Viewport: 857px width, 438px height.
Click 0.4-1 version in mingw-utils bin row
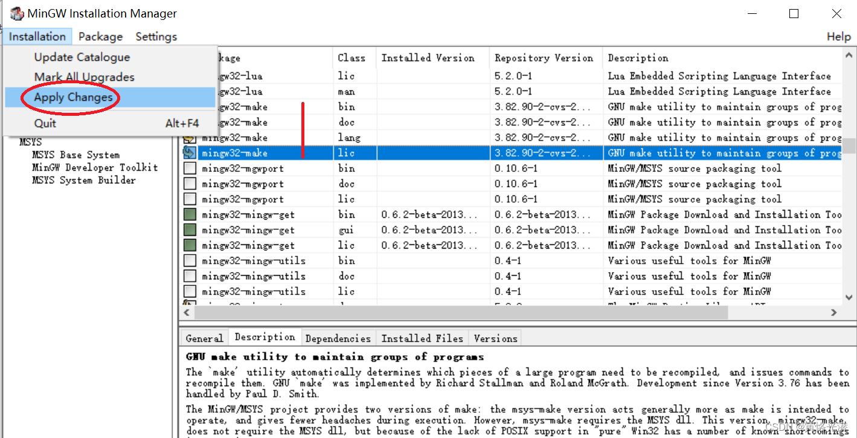(x=508, y=261)
